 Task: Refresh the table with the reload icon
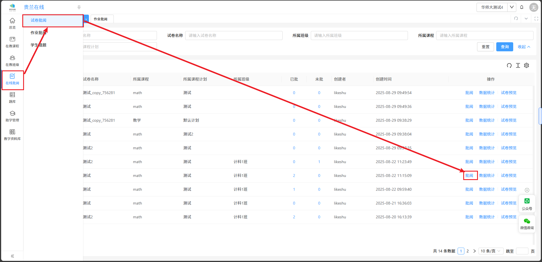(x=509, y=65)
